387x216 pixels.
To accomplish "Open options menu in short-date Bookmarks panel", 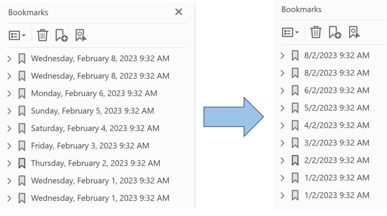I will (290, 32).
